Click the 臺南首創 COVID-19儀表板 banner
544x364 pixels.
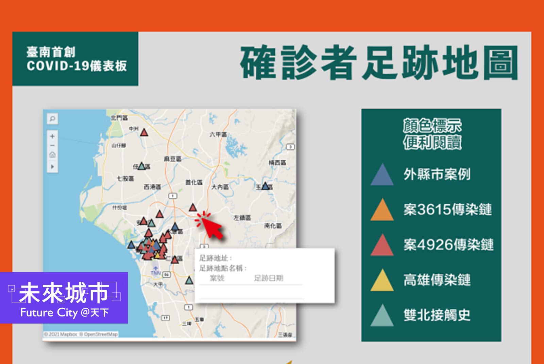(75, 59)
